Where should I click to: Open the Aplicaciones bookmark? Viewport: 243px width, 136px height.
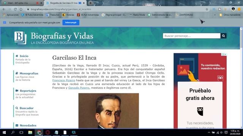point(11,15)
